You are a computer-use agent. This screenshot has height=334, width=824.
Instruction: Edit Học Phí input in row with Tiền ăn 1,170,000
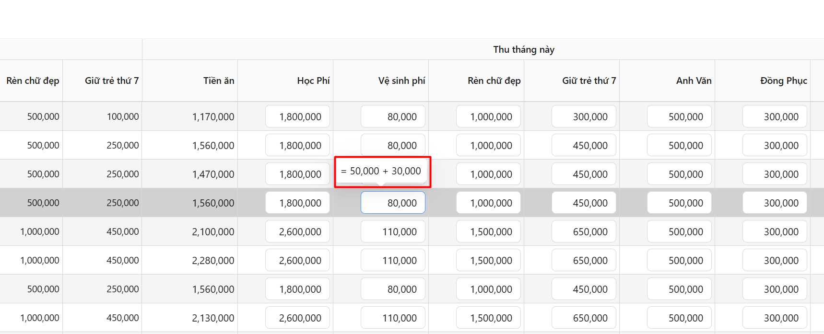point(297,116)
